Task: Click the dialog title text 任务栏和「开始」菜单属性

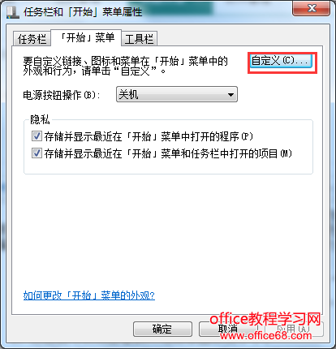Action: click(83, 12)
